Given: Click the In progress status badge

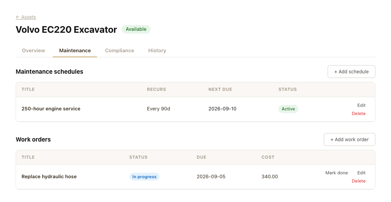Looking at the screenshot, I should click(x=144, y=177).
